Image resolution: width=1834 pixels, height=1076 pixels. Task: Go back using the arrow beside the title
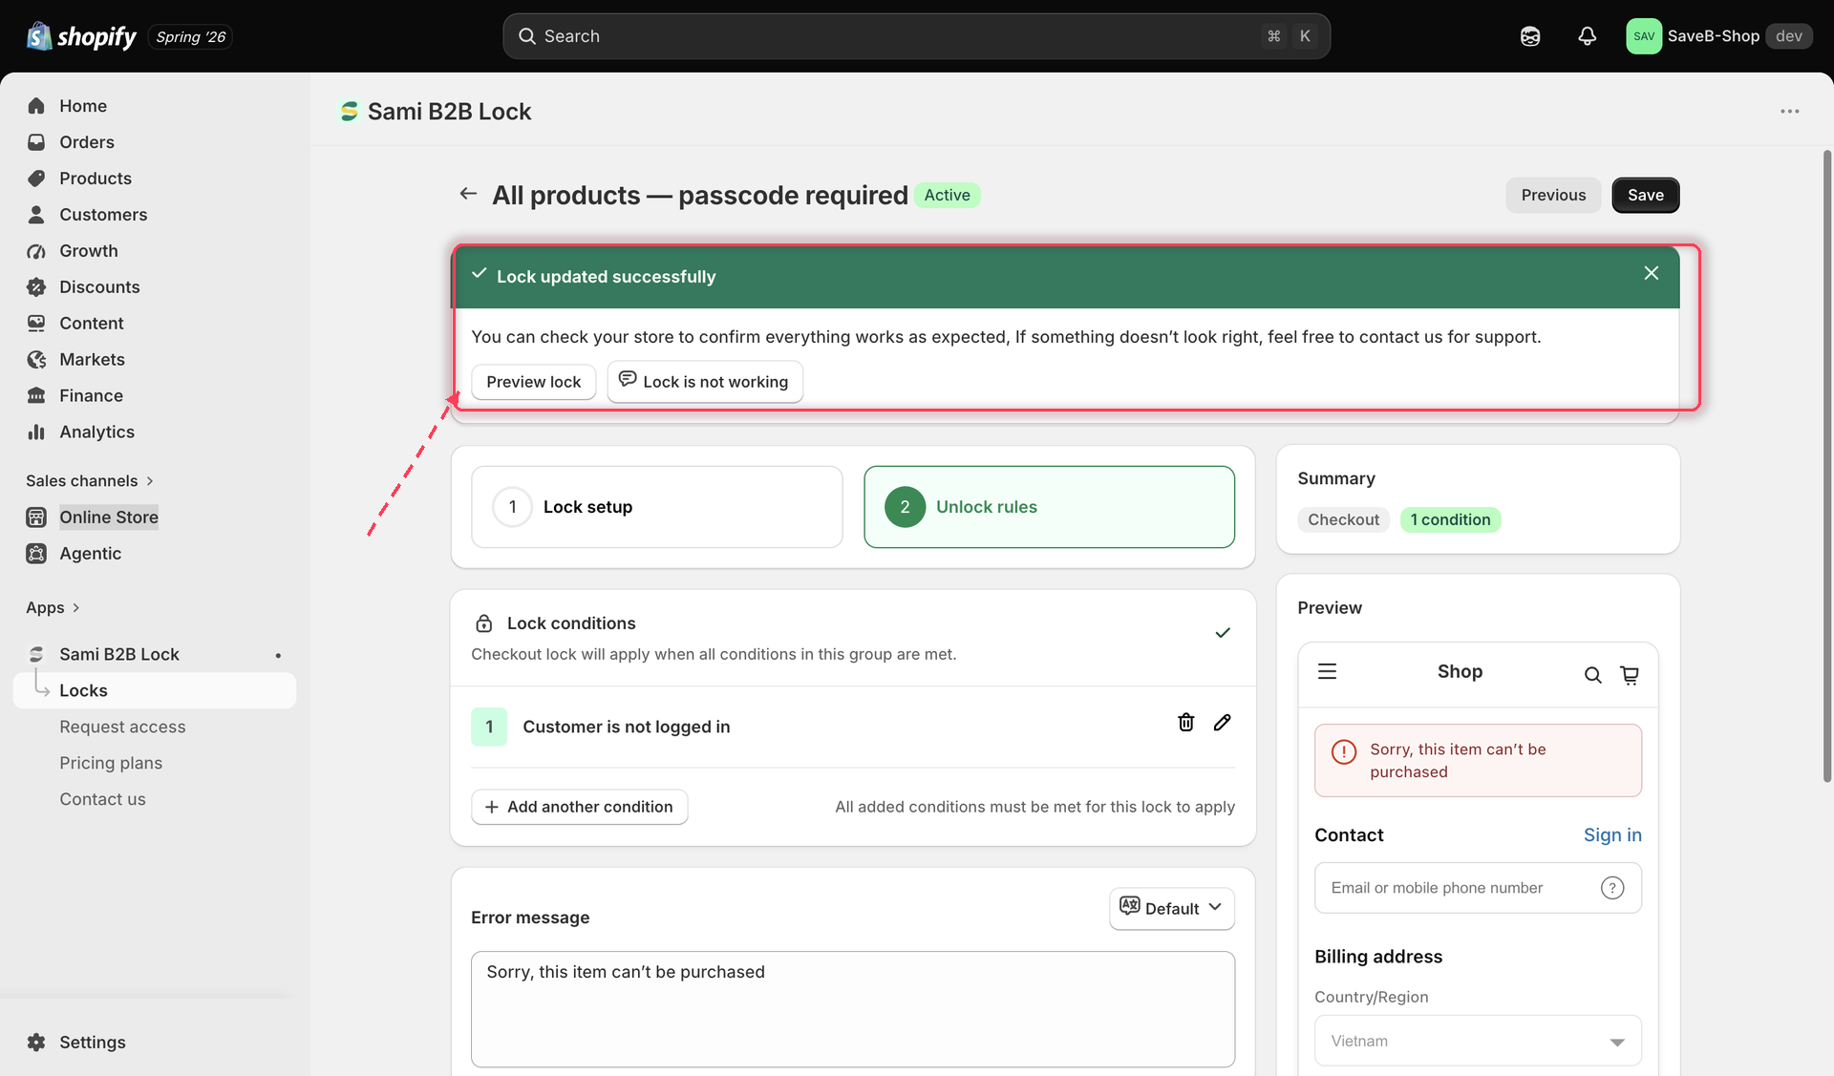(468, 194)
